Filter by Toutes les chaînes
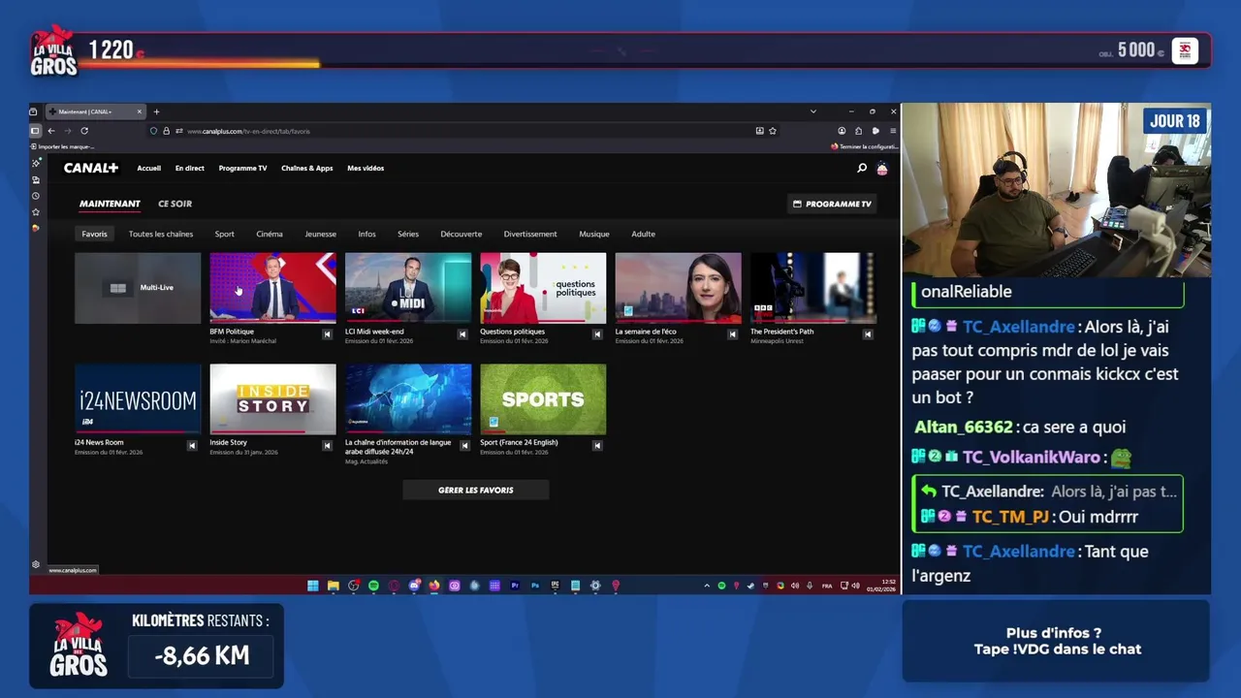The width and height of the screenshot is (1241, 698). 161,234
